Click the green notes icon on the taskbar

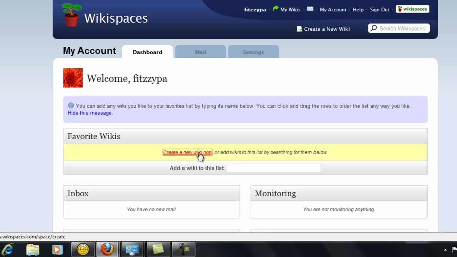[x=158, y=249]
